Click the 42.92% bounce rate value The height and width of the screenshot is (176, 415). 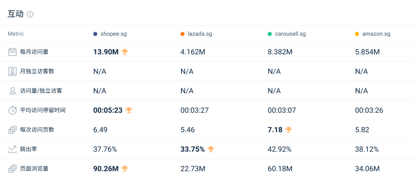pyautogui.click(x=280, y=149)
